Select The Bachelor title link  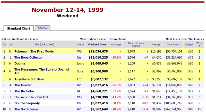click(24, 91)
